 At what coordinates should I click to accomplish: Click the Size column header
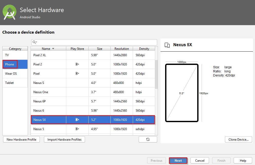point(100,48)
